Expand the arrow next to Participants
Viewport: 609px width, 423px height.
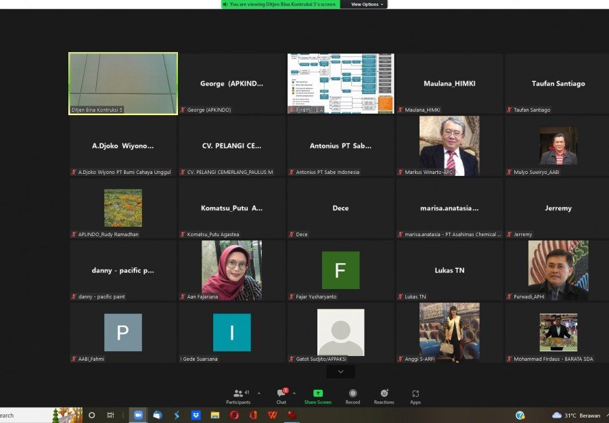[x=259, y=393]
